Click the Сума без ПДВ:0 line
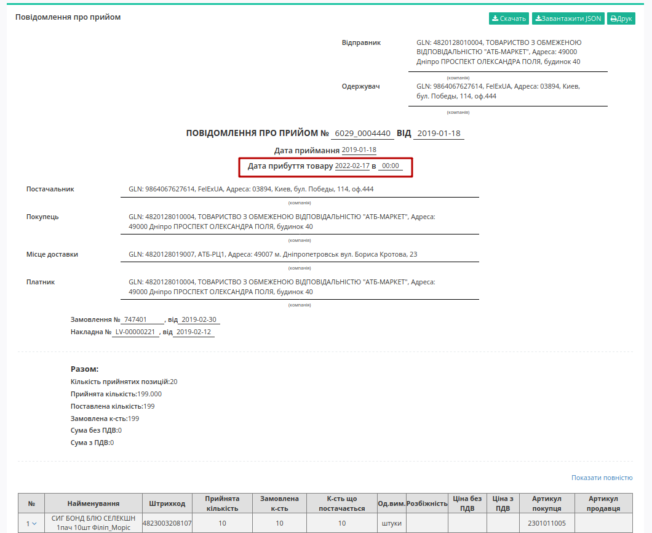Image resolution: width=652 pixels, height=533 pixels. [x=96, y=430]
